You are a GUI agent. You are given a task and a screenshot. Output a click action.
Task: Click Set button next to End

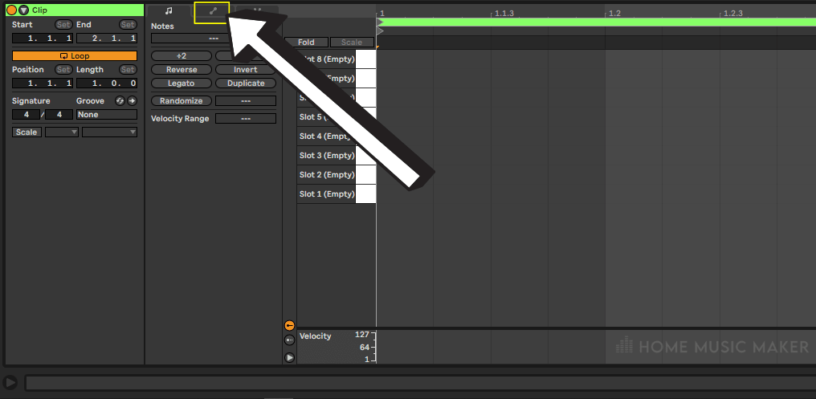click(128, 24)
